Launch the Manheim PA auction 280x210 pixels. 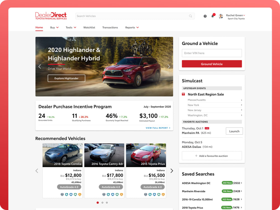(x=234, y=131)
